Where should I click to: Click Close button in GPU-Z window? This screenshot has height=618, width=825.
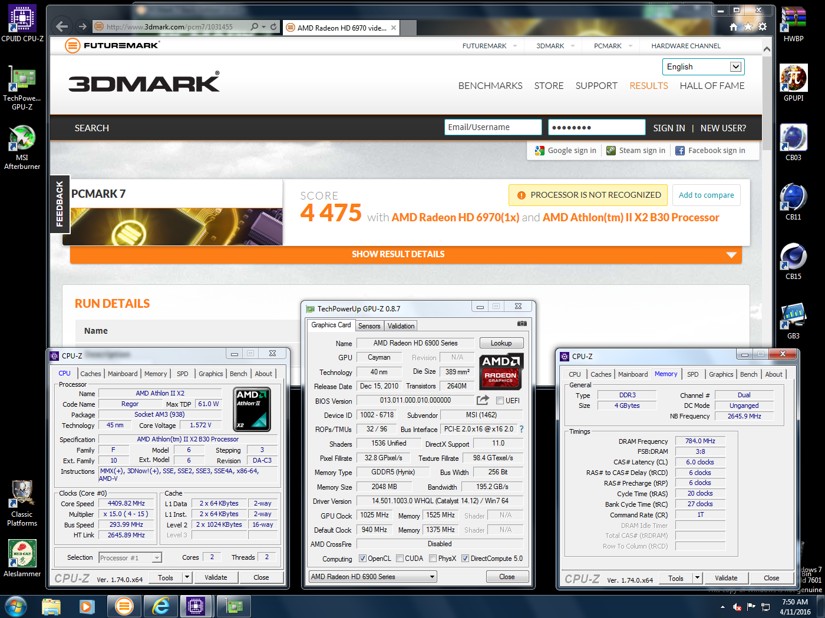tap(507, 577)
